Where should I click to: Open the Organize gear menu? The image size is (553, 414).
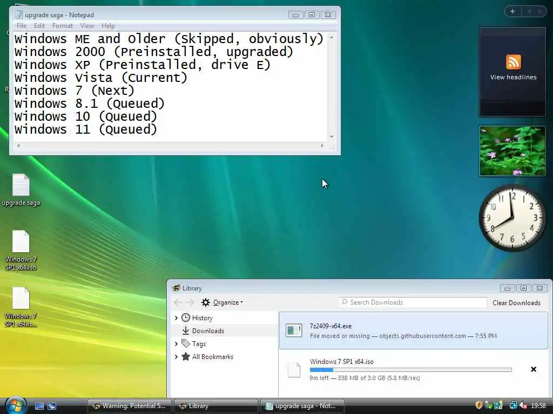(x=222, y=302)
